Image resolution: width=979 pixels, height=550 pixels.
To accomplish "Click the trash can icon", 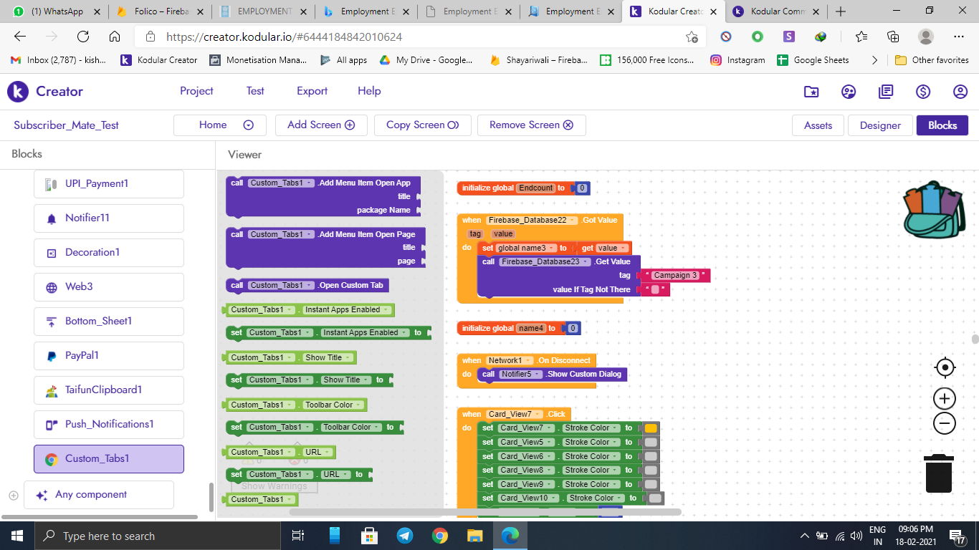I will [938, 474].
